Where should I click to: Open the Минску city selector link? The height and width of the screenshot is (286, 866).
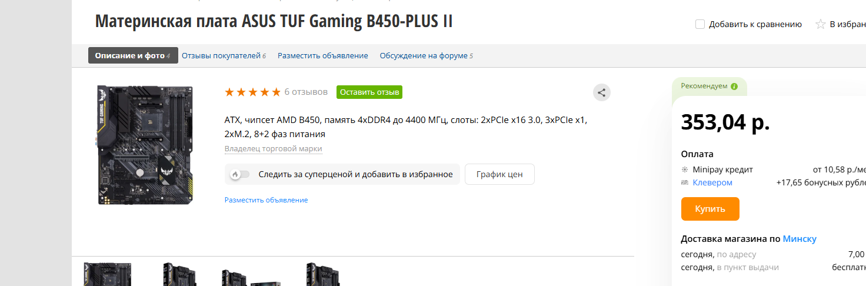pyautogui.click(x=800, y=238)
